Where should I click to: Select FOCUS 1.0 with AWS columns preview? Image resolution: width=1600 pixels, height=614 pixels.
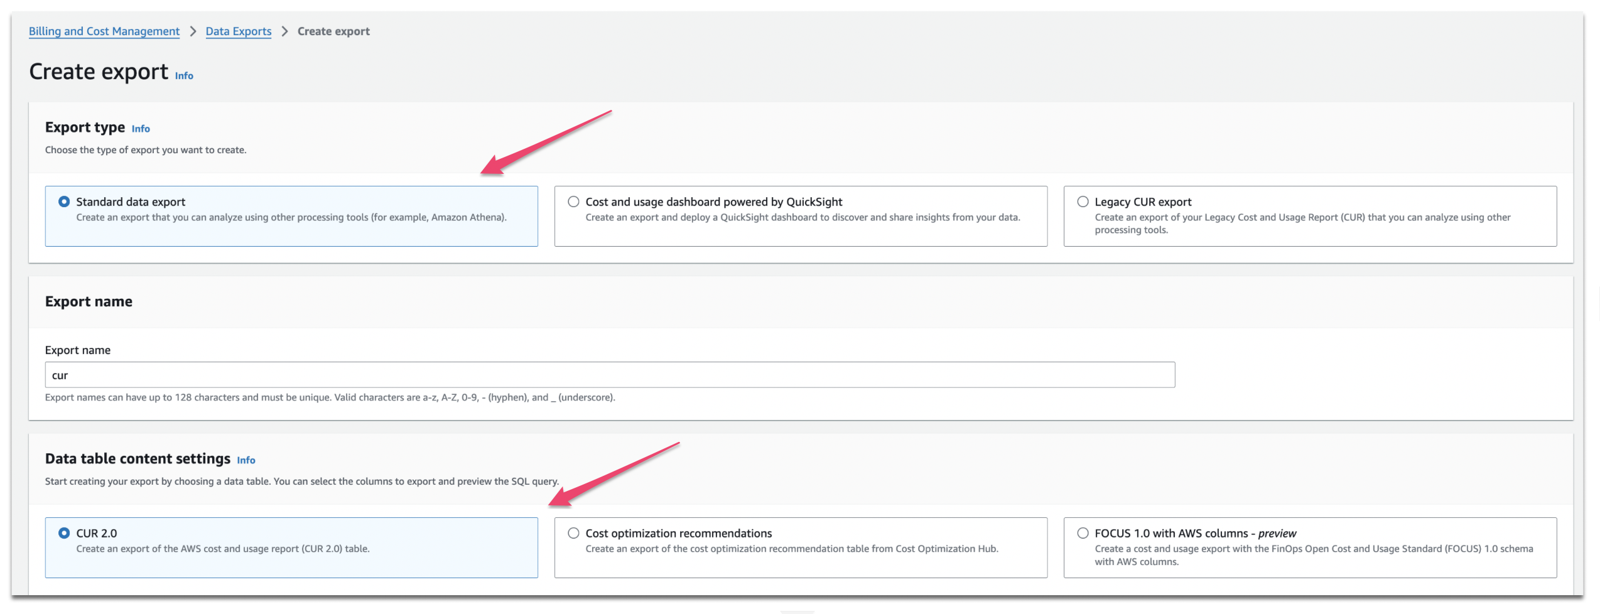tap(1083, 533)
